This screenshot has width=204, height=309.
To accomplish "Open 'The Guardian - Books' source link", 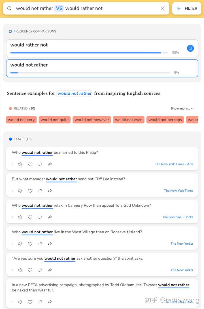I will (x=178, y=217).
